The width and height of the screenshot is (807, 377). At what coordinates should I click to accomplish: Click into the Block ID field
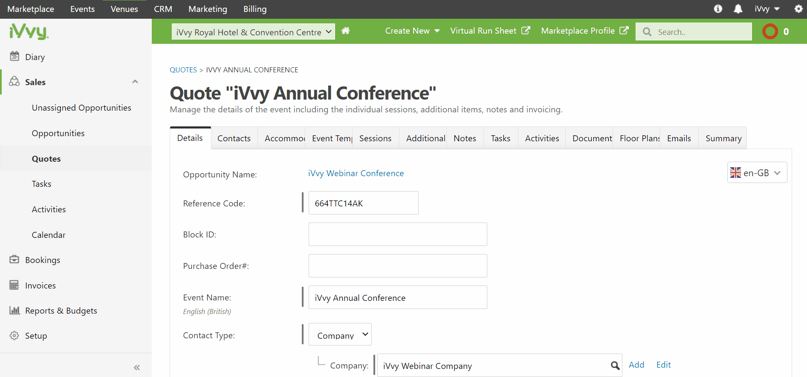click(398, 234)
